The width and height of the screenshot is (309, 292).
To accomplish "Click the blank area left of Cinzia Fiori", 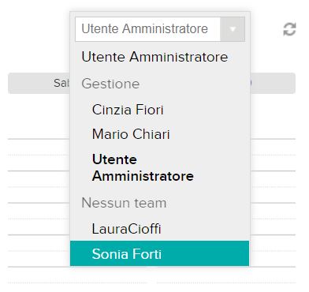I will pos(39,110).
